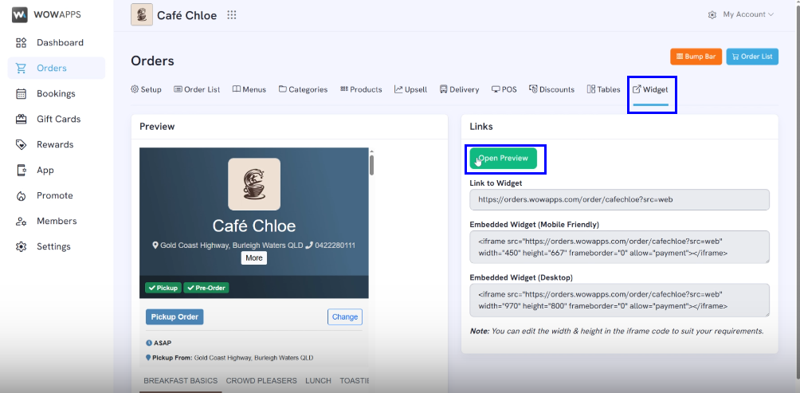The width and height of the screenshot is (800, 393).
Task: Open the Bump Bar
Action: tap(696, 56)
